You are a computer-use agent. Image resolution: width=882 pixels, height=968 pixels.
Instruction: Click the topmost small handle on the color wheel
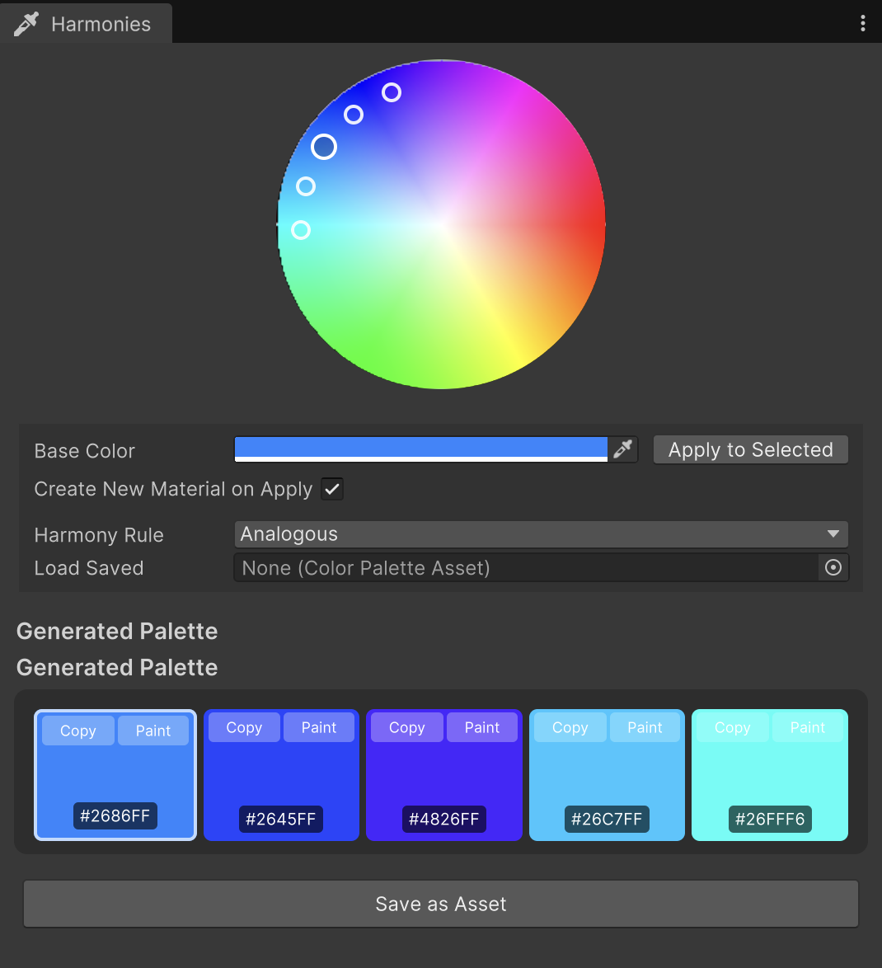[x=392, y=92]
